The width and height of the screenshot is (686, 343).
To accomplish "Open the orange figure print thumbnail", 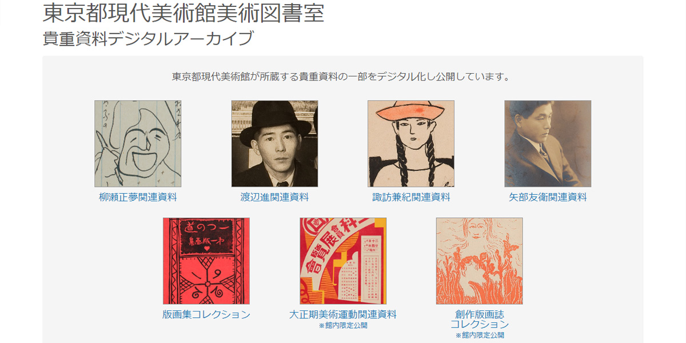I will coord(480,261).
